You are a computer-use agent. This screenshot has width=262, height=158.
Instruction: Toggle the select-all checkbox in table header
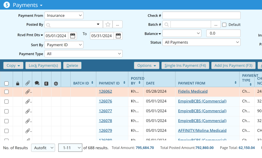[7, 83]
